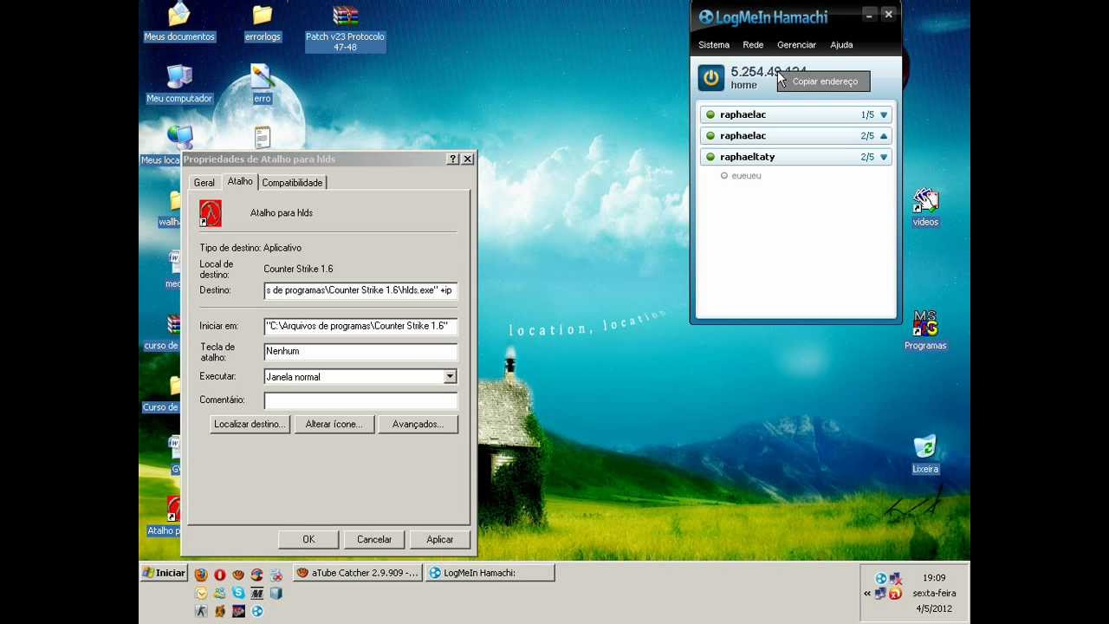This screenshot has width=1109, height=624.
Task: Click disconnected network tray icon
Action: coord(896,578)
